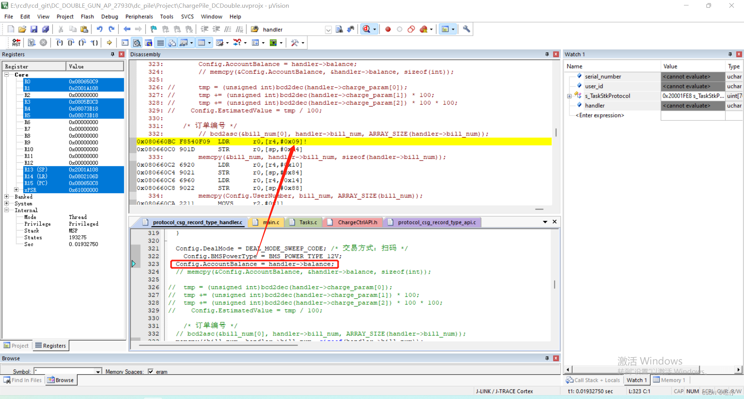
Task: Click the Disassembly vertical scrollbar thumb
Action: [556, 132]
